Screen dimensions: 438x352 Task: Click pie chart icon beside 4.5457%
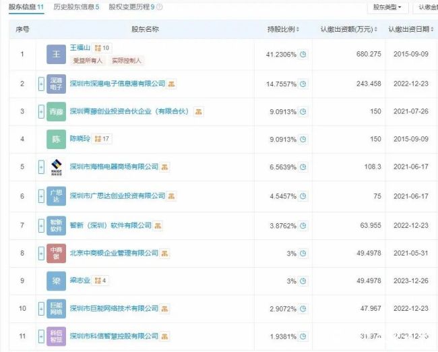303,196
